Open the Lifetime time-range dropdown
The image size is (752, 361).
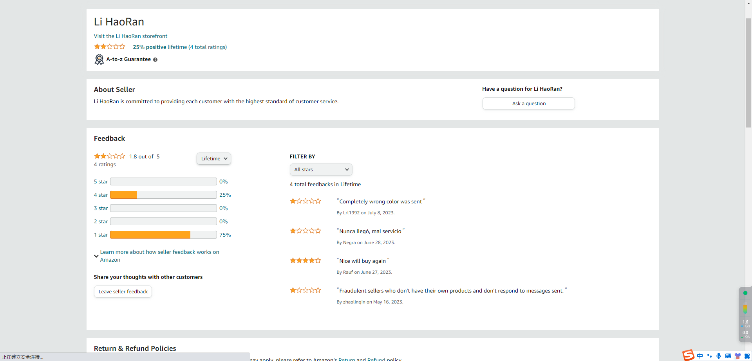214,158
